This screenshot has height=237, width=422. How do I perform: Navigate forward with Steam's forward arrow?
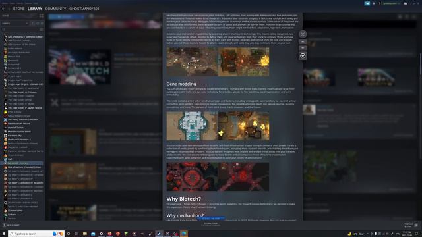tap(9, 9)
